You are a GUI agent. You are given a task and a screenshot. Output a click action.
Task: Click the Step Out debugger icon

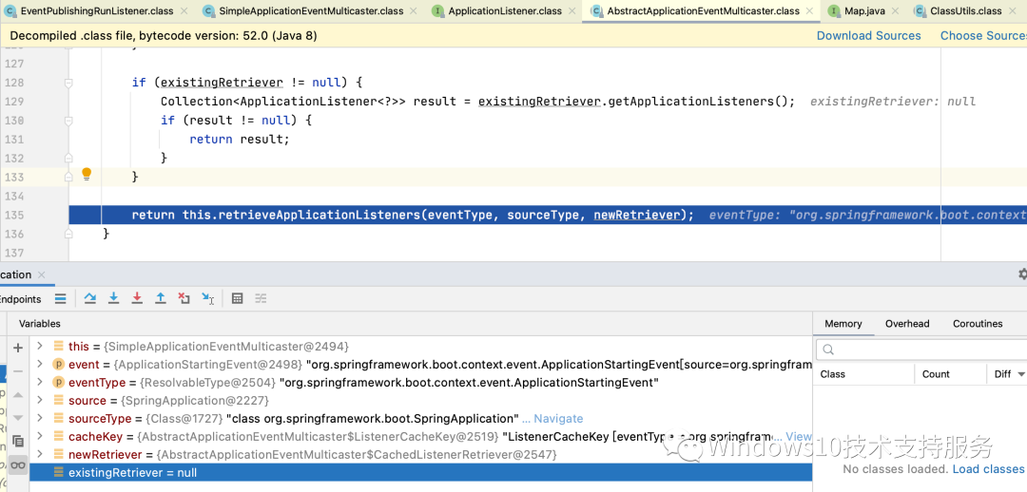pos(161,298)
